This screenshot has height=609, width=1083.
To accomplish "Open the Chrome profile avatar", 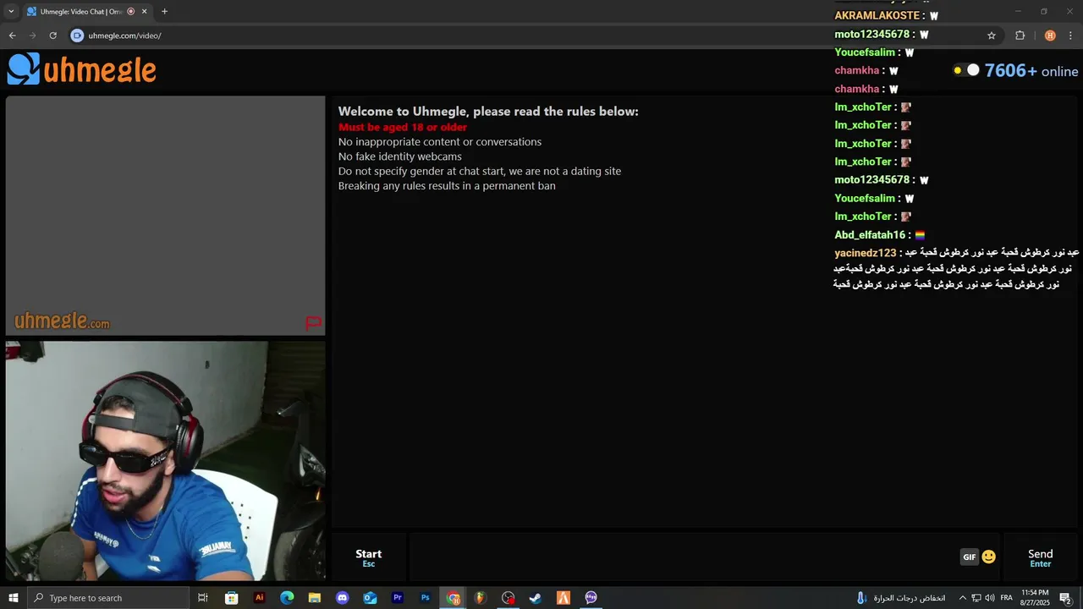I will [x=1050, y=36].
